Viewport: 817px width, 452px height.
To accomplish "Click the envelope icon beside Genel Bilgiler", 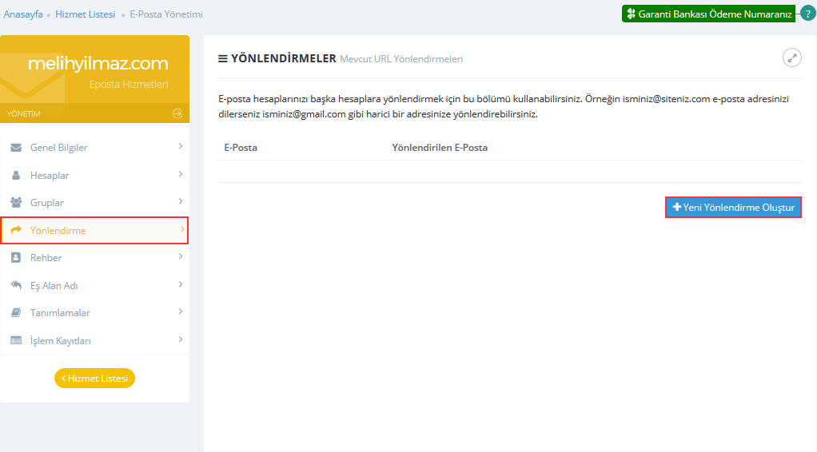I will 16,148.
